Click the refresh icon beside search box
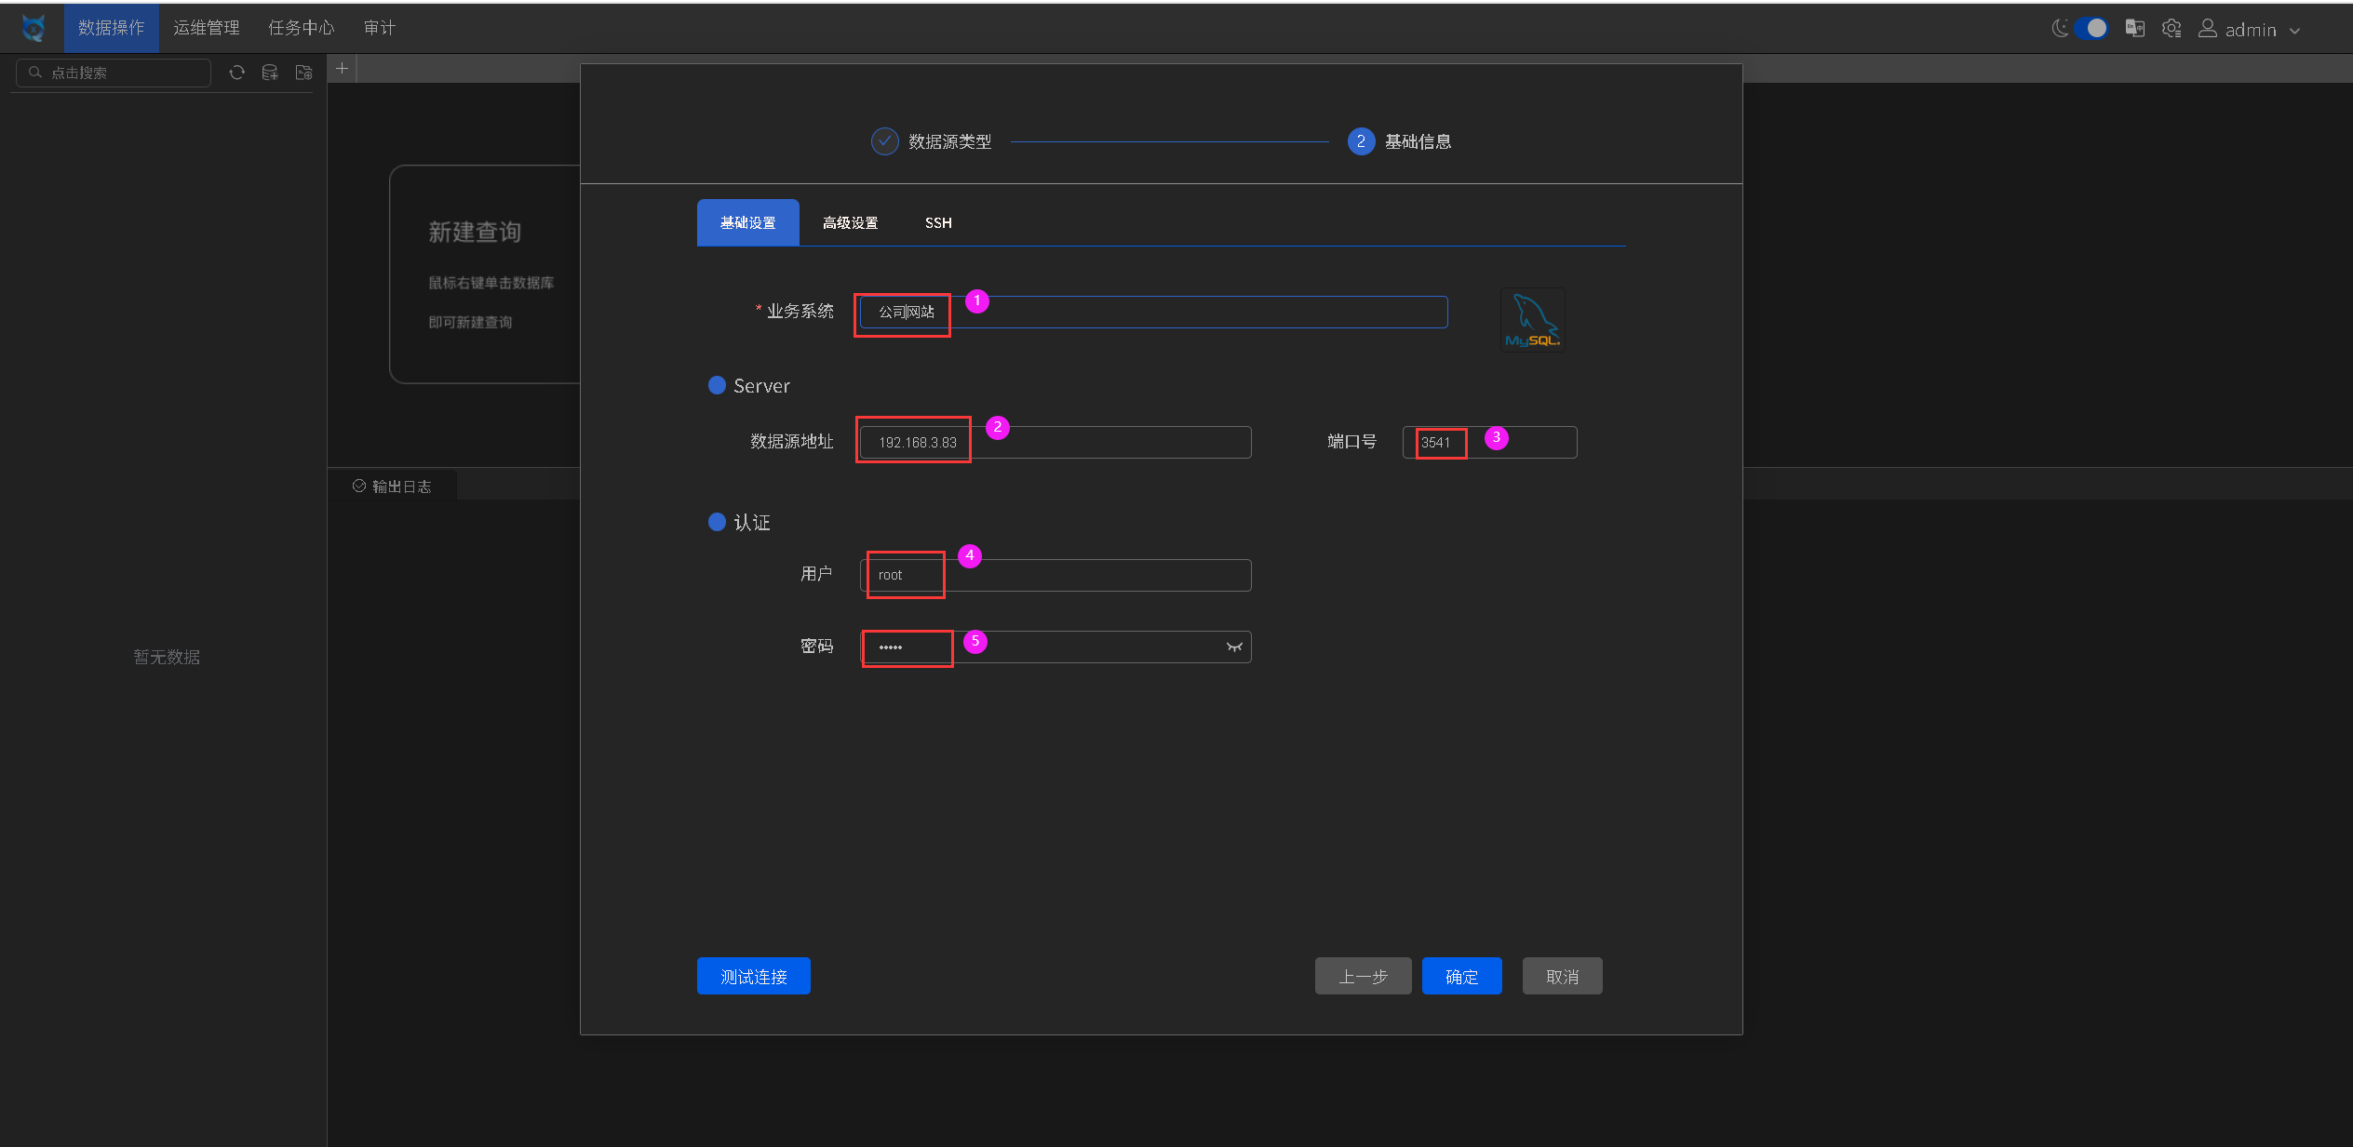 (x=237, y=73)
